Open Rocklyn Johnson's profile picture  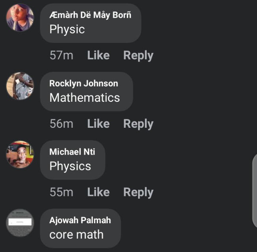tap(20, 86)
